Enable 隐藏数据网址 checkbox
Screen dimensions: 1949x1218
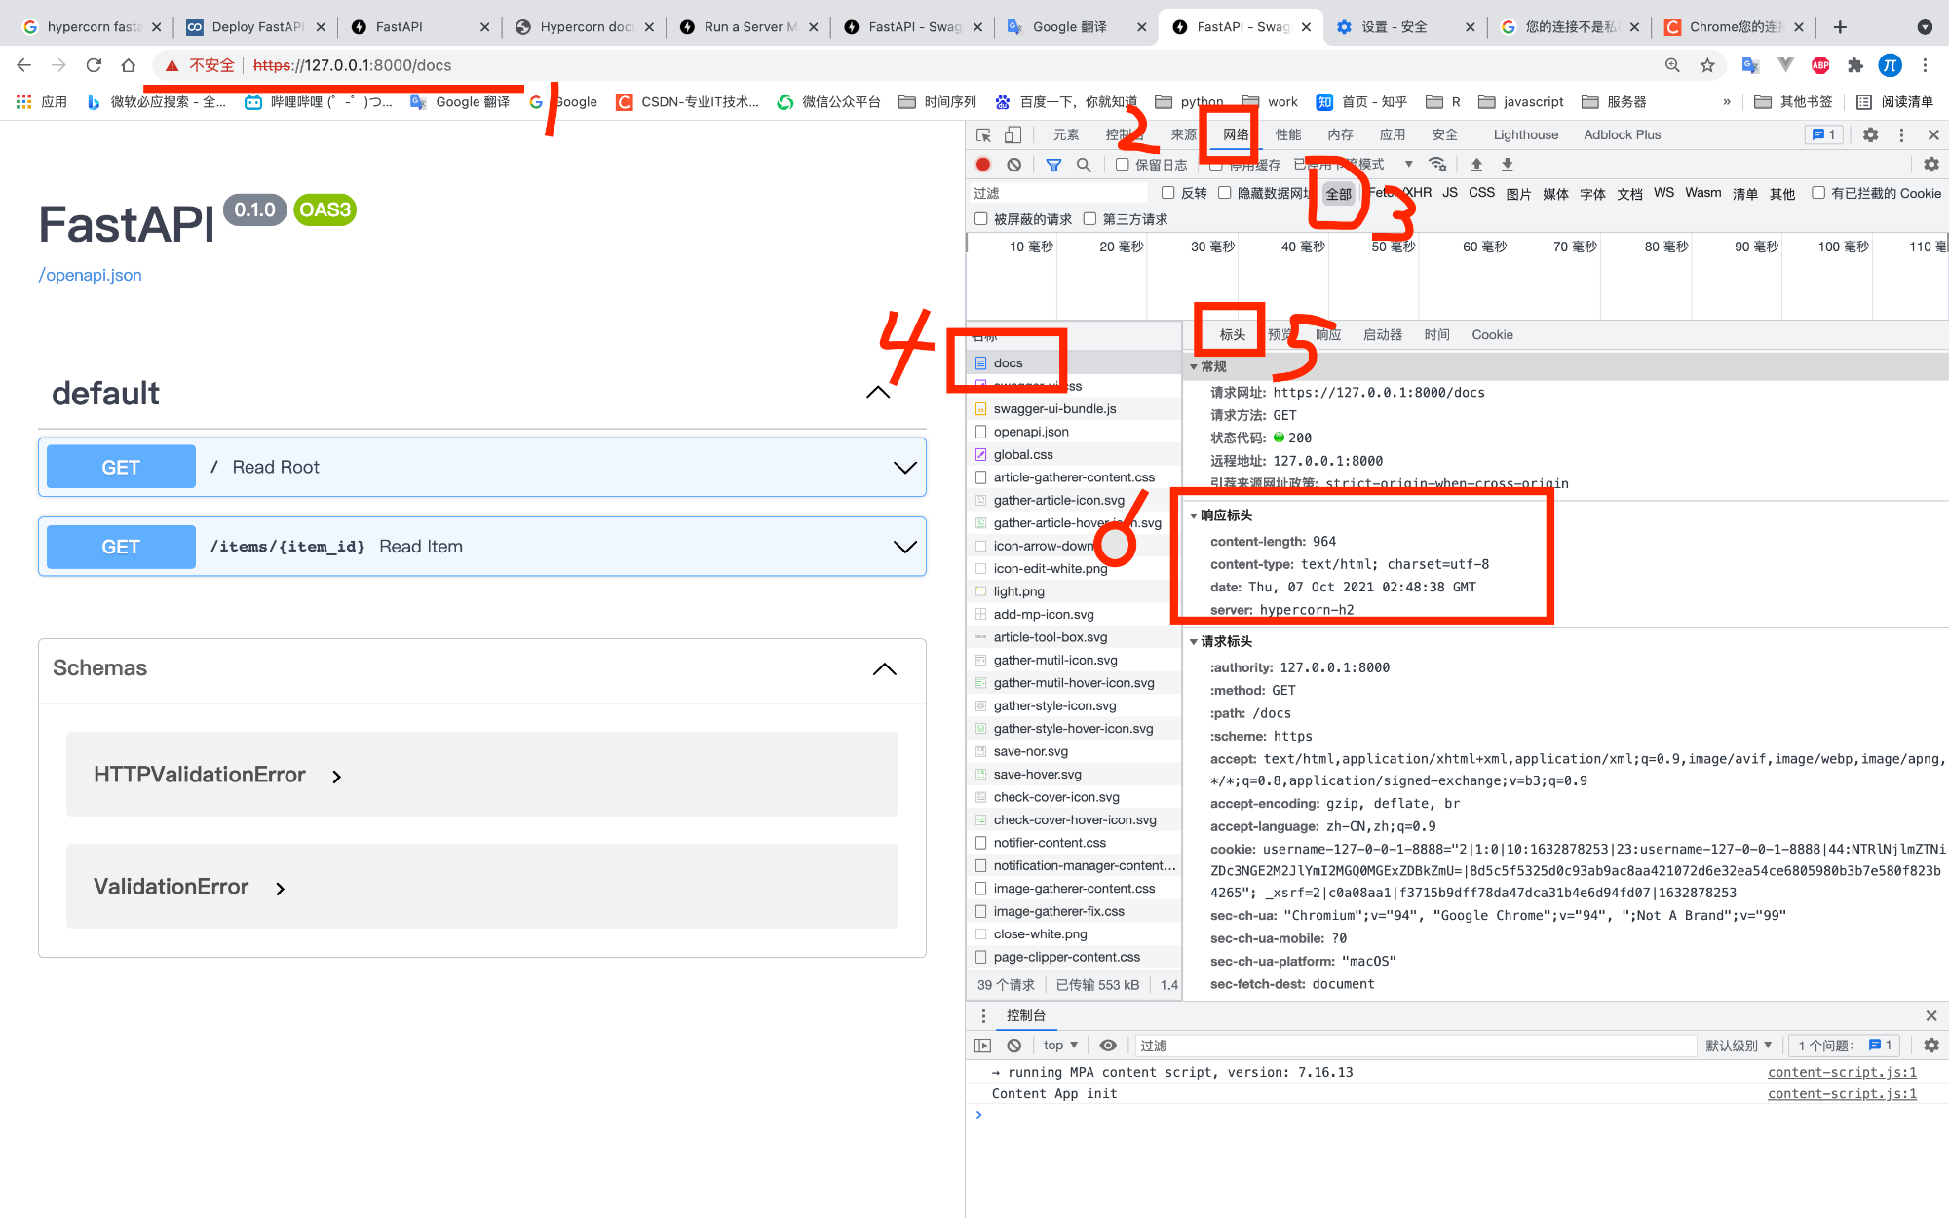point(1225,192)
